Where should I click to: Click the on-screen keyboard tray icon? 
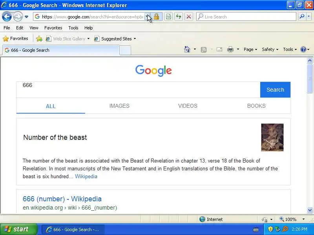click(x=256, y=230)
